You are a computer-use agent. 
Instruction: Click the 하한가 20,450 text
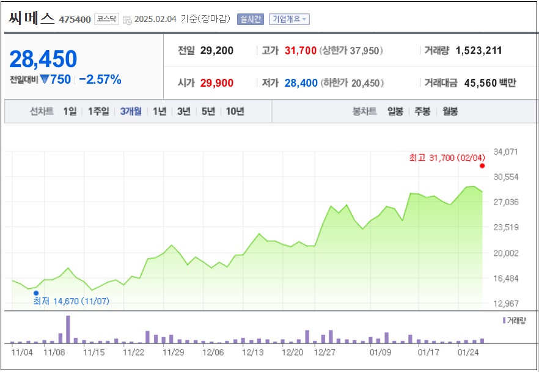coord(352,83)
